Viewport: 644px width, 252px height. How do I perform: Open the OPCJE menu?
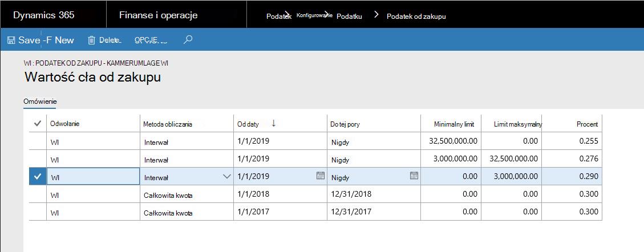[x=151, y=40]
